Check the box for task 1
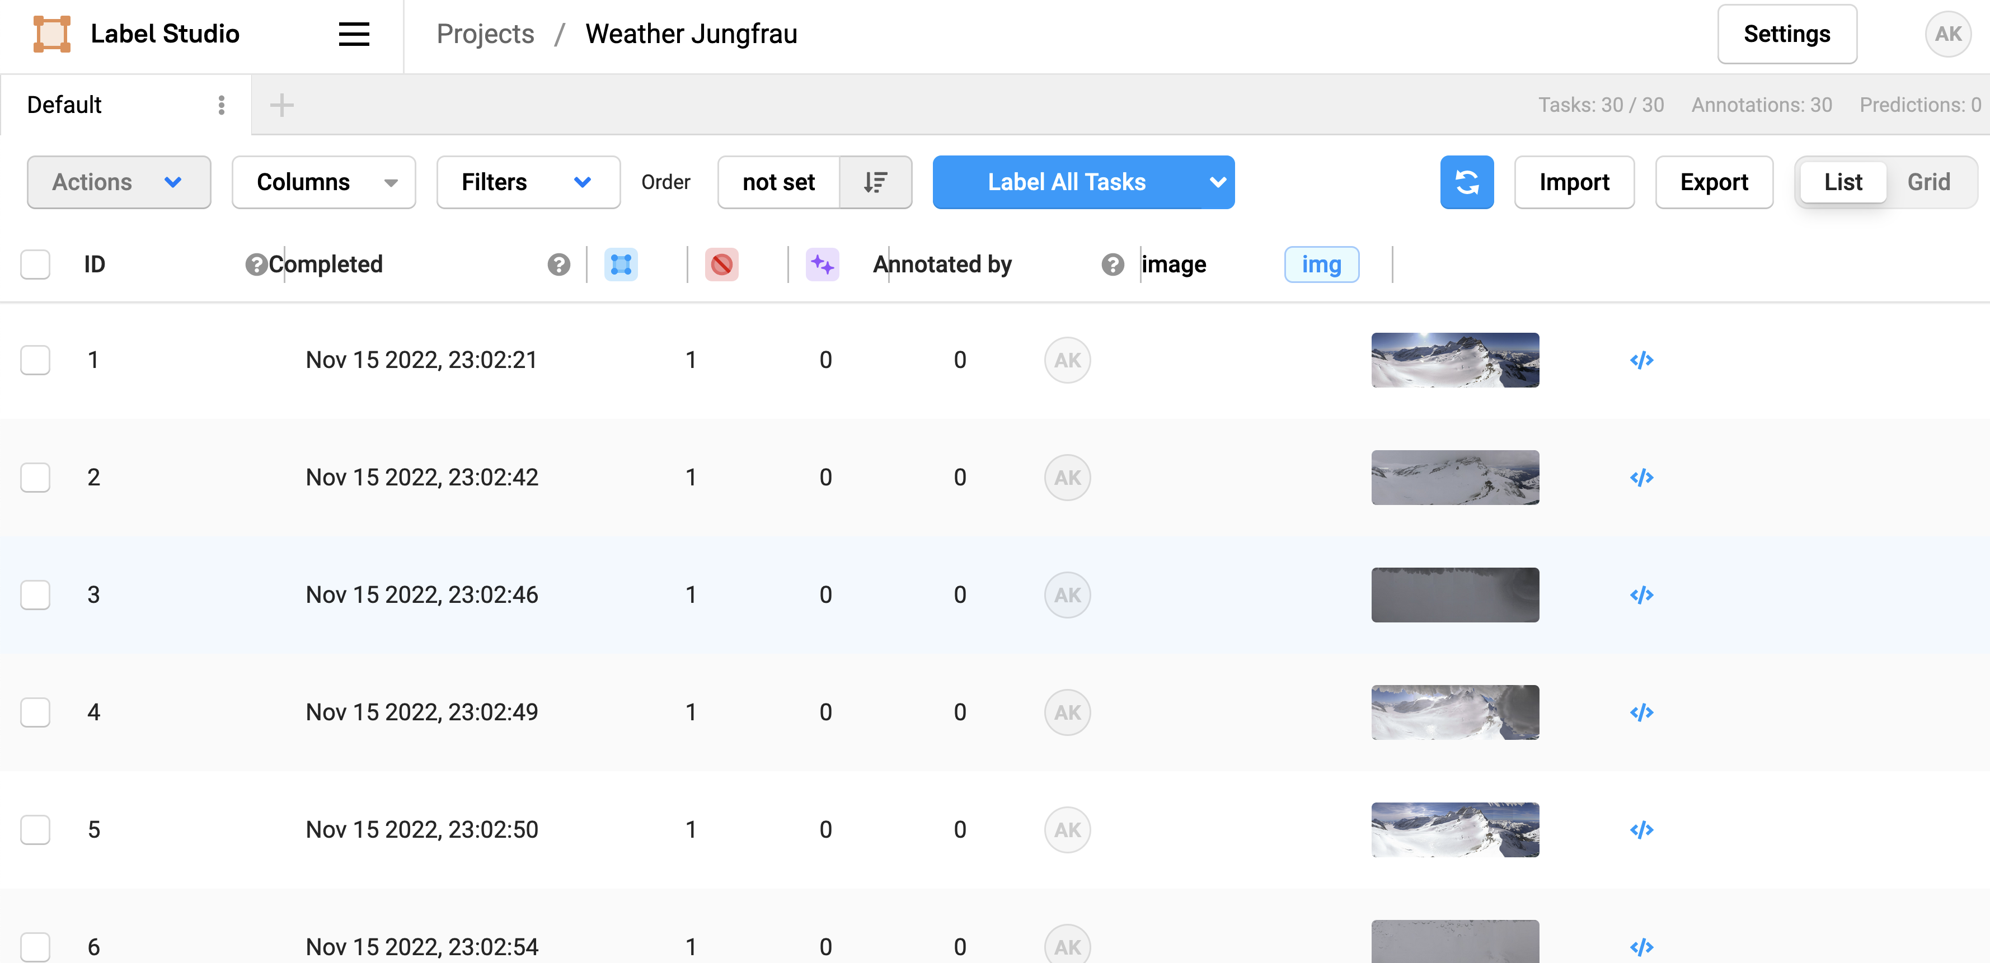1990x963 pixels. tap(36, 361)
